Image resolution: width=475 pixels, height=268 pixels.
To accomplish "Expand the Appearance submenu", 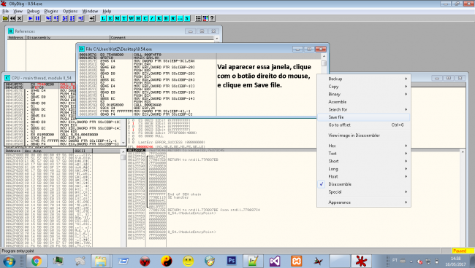I will [x=363, y=202].
